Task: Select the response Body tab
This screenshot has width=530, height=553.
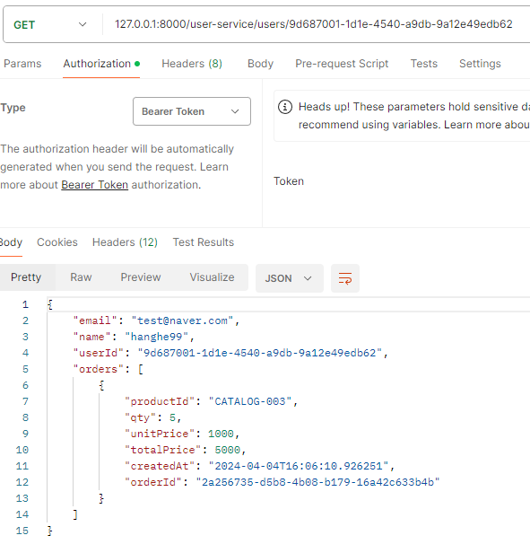Action: (11, 242)
